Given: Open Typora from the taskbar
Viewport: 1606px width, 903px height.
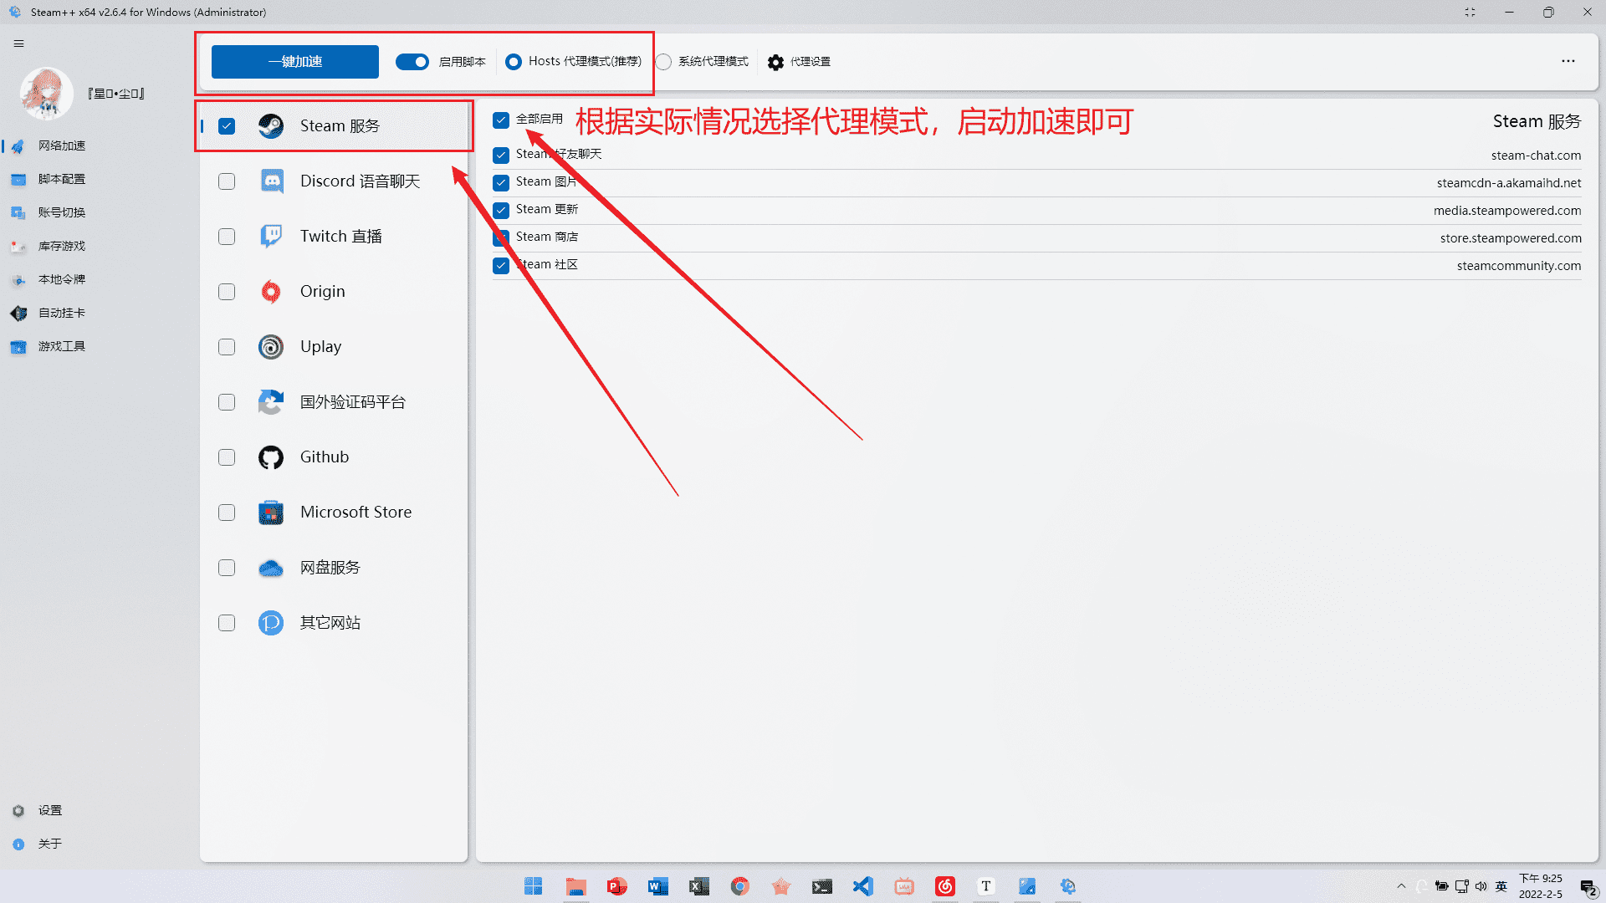Looking at the screenshot, I should [986, 886].
